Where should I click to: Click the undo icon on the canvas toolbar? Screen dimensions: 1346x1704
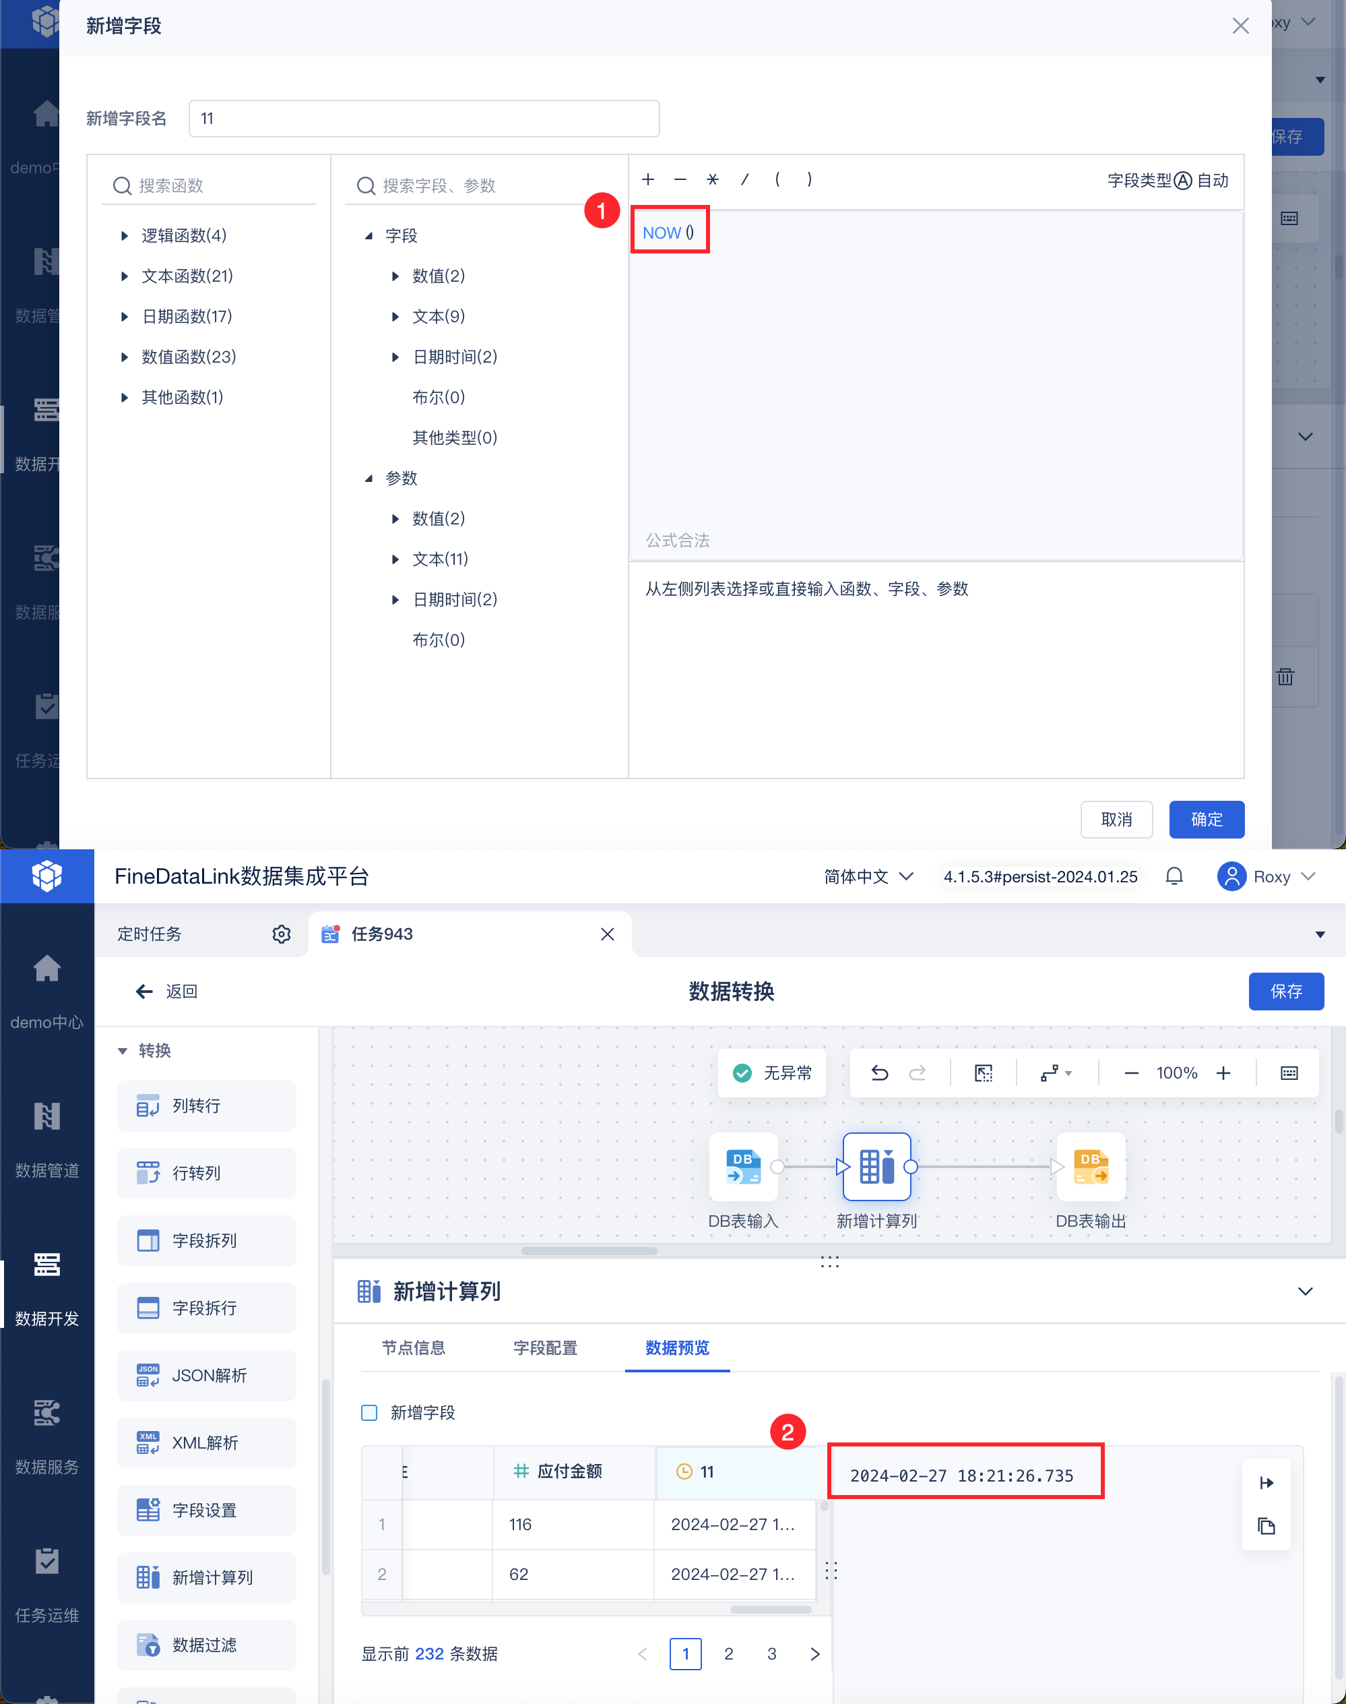(x=879, y=1072)
